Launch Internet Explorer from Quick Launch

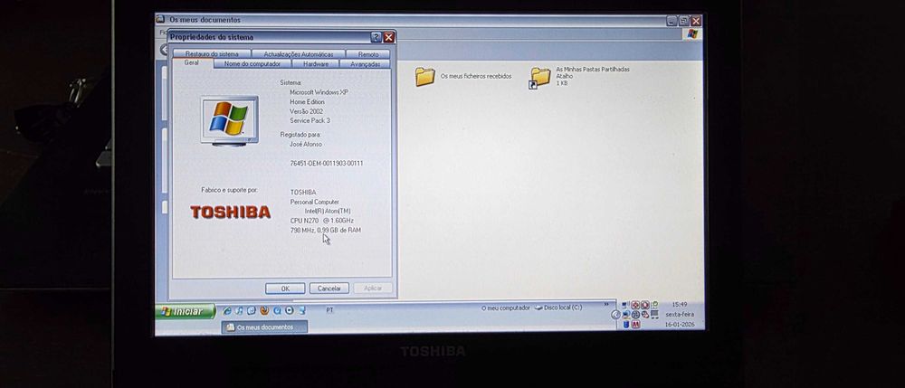[x=227, y=311]
